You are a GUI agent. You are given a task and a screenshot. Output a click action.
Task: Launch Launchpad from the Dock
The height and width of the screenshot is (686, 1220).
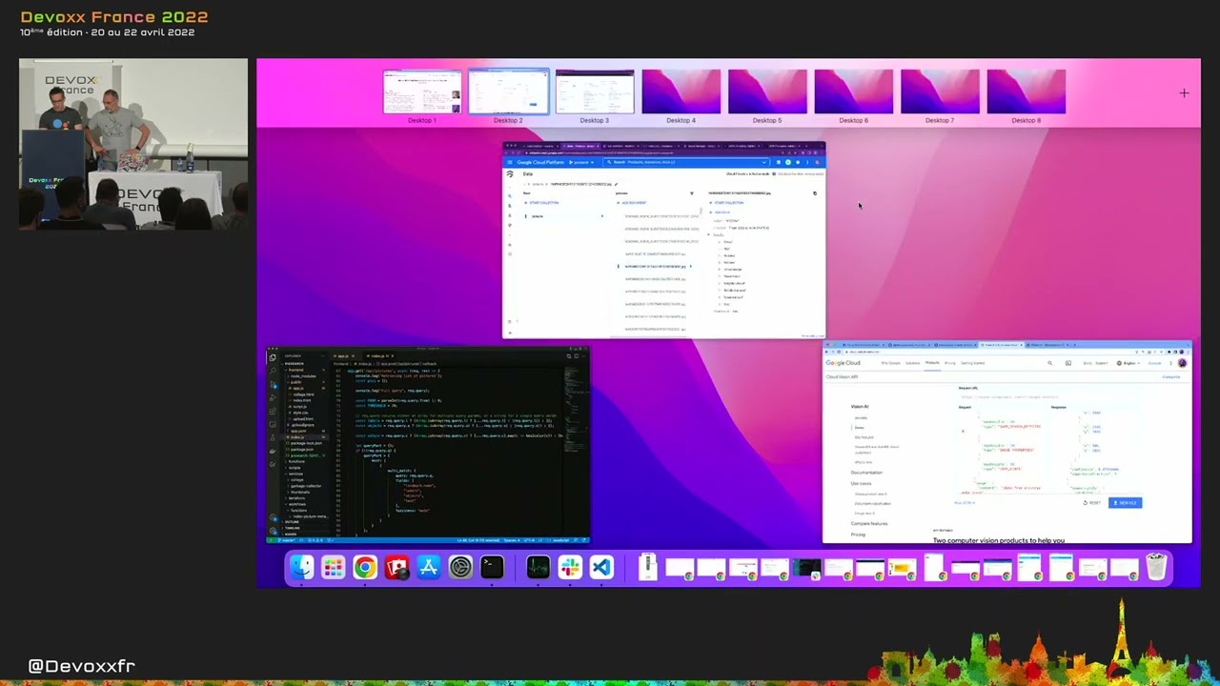click(x=333, y=568)
